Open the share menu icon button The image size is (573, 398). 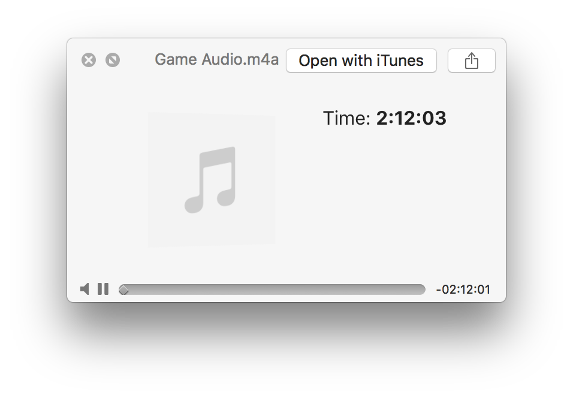pyautogui.click(x=472, y=61)
